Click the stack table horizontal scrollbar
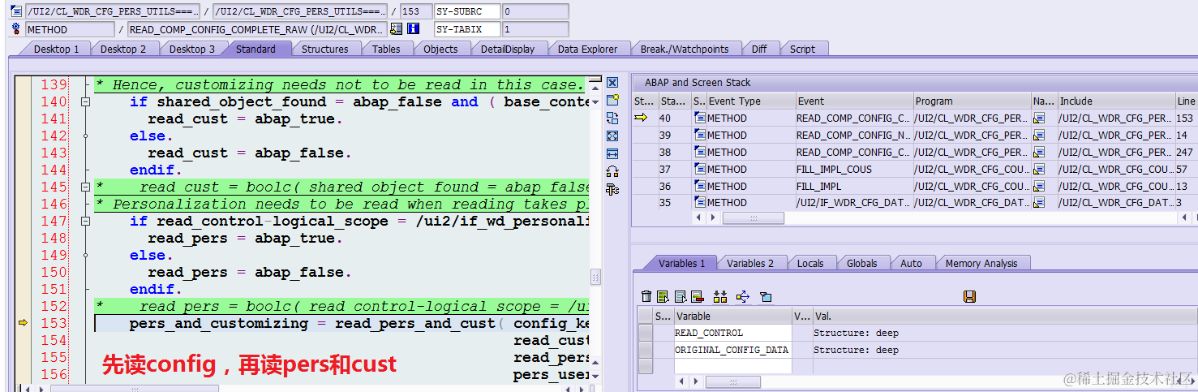 point(753,218)
